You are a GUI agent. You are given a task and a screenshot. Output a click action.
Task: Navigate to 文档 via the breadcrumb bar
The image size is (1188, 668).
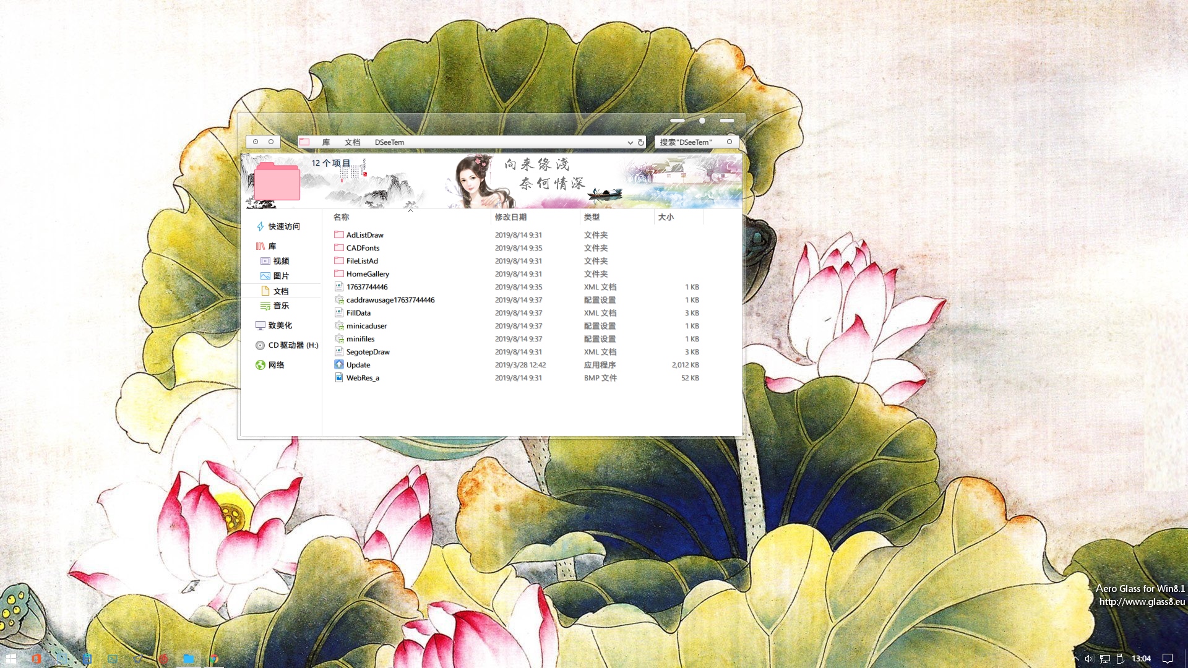click(352, 142)
